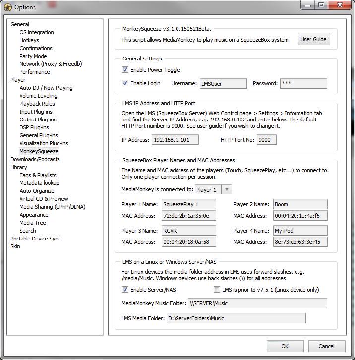Open Network (Proxy & Freedb) settings
The width and height of the screenshot is (355, 360).
[51, 64]
